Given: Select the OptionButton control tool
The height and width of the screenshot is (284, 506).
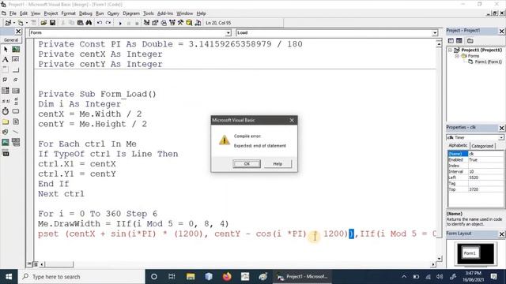Looking at the screenshot, I should (16, 80).
